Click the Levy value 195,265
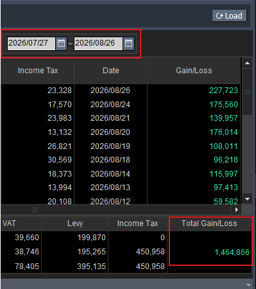 (91, 252)
